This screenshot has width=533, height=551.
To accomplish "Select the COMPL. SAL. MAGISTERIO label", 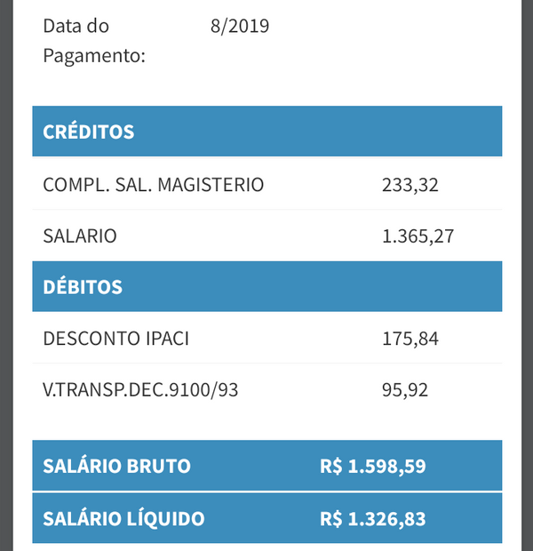I will coord(154,185).
